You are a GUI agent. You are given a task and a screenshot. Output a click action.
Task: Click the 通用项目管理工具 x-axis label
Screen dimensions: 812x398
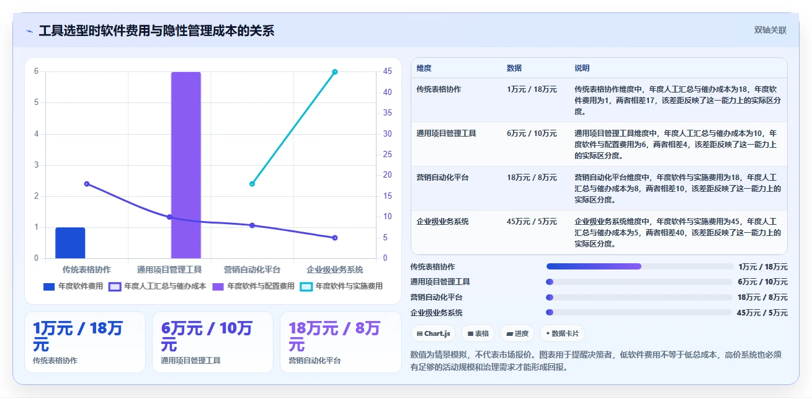(169, 270)
